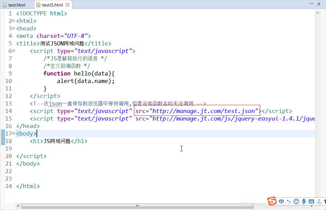This screenshot has width=326, height=210.
Task: Open the on-screen keyboard icon
Action: click(x=311, y=201)
